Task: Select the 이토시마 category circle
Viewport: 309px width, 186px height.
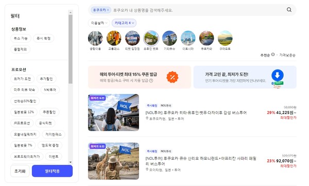Action: pos(188,38)
